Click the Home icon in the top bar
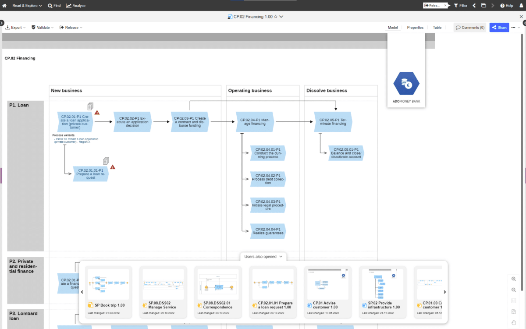 point(4,5)
